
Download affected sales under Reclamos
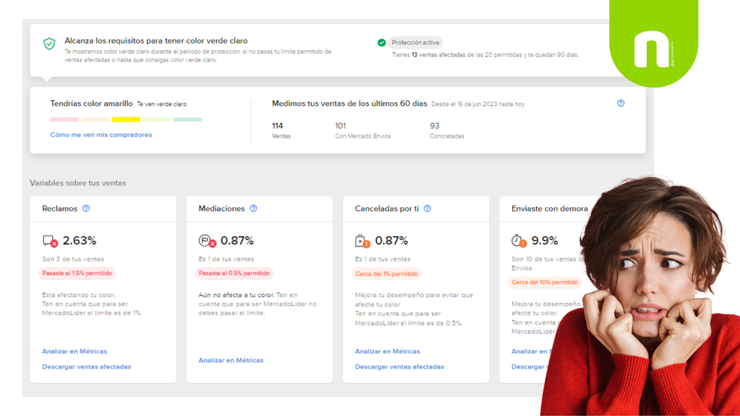86,367
